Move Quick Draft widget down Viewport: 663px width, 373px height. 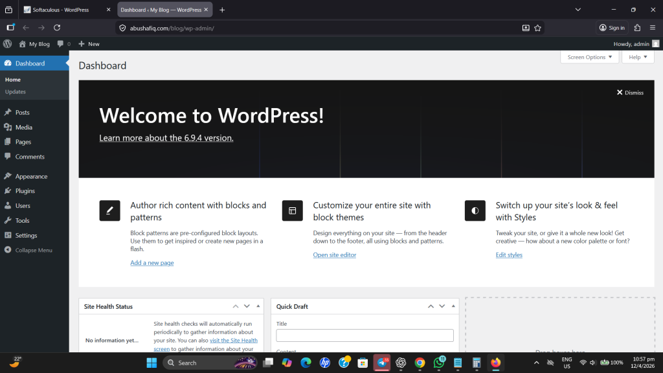click(442, 306)
